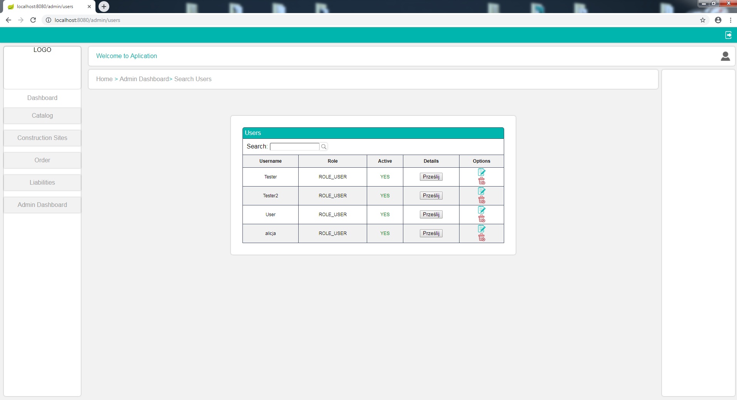Open Admin Dashboard from the sidebar
Image resolution: width=737 pixels, height=400 pixels.
pyautogui.click(x=42, y=205)
